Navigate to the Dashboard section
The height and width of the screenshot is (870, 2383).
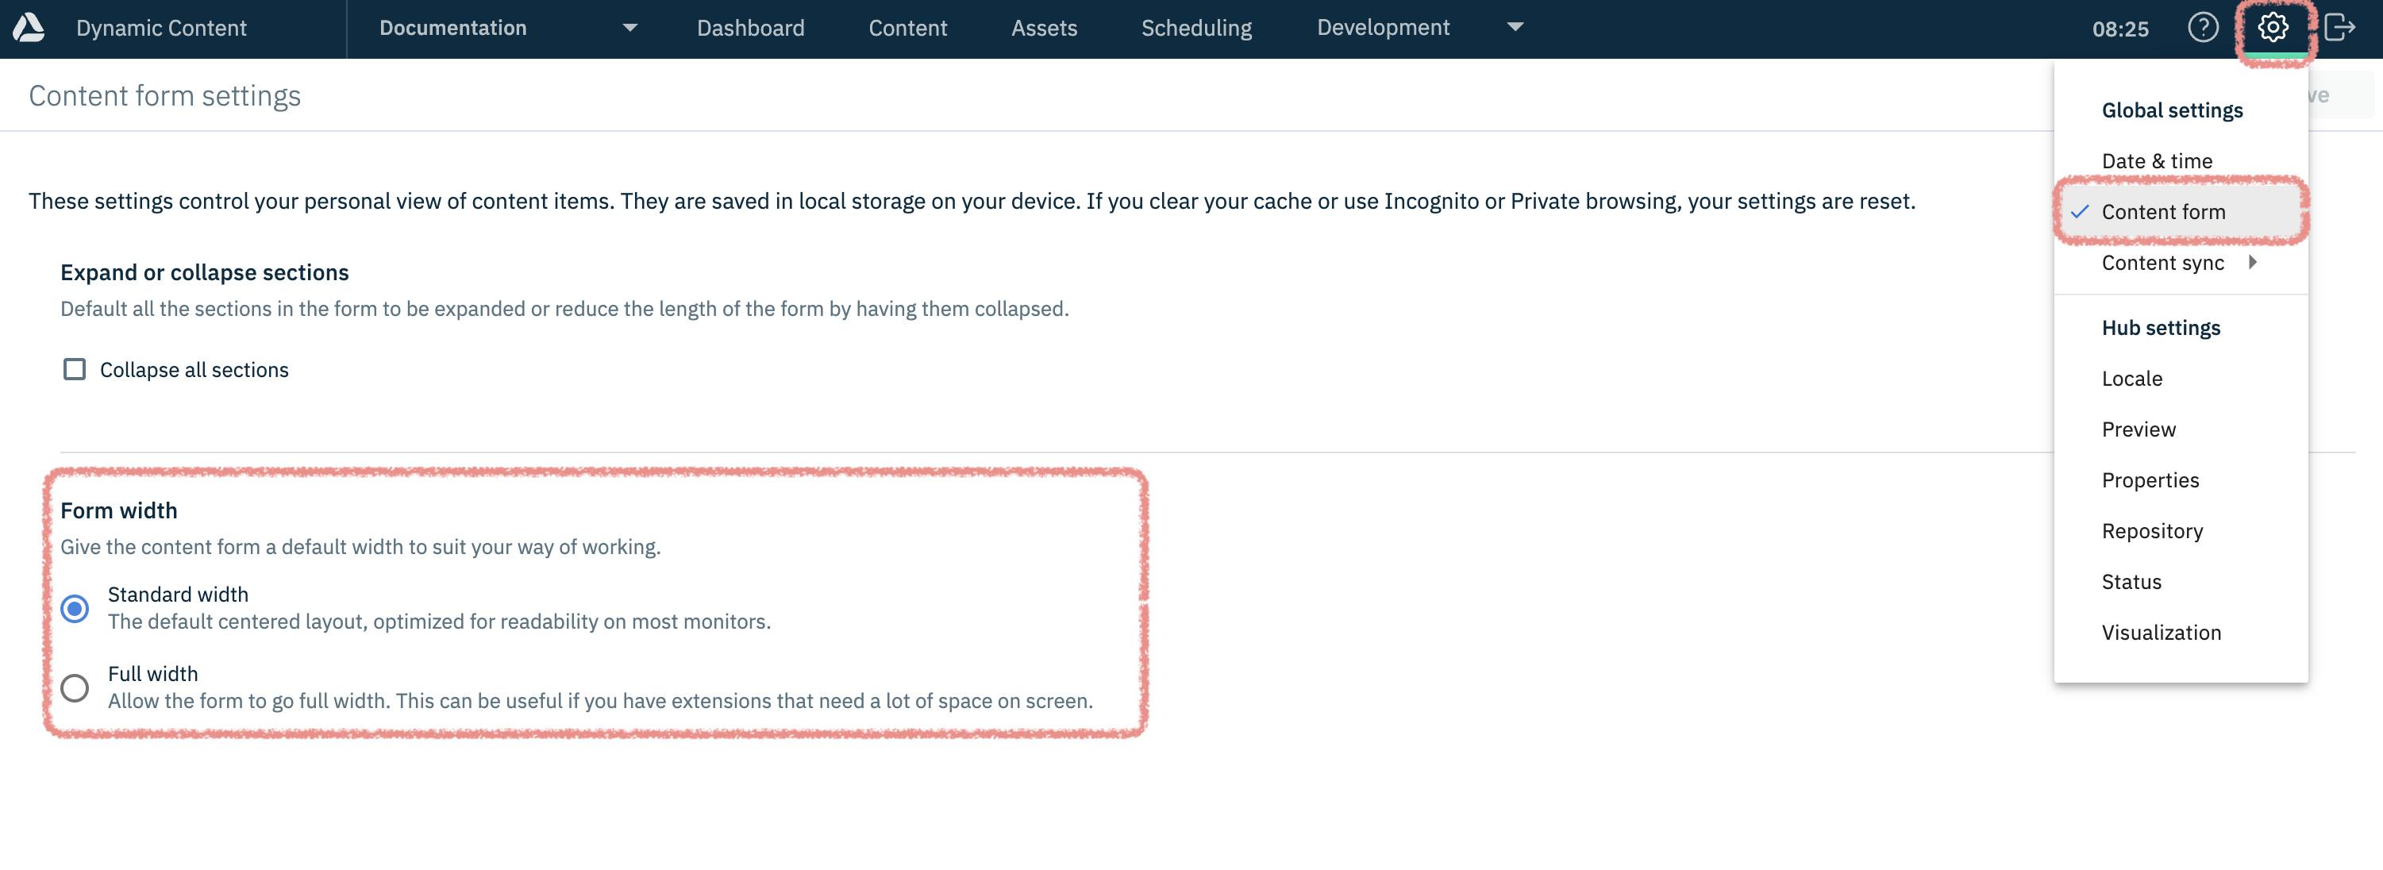[x=750, y=28]
